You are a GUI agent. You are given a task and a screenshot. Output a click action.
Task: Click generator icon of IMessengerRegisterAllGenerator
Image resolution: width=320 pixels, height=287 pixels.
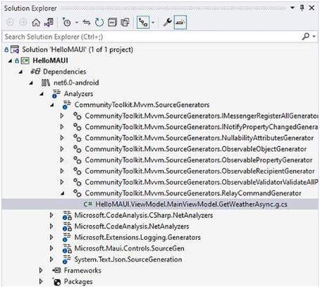click(78, 116)
